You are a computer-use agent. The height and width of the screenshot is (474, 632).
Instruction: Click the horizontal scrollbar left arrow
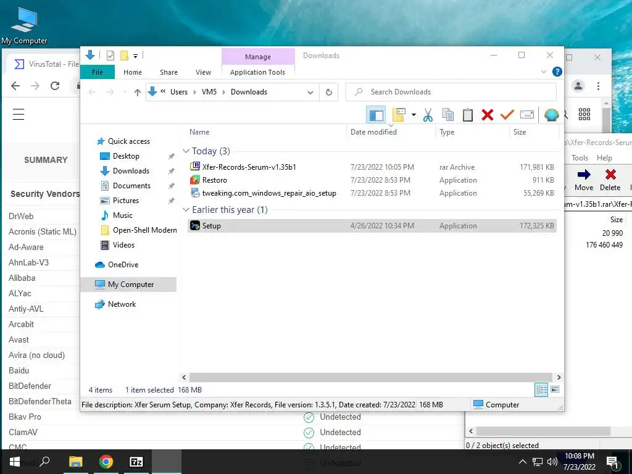click(x=184, y=377)
